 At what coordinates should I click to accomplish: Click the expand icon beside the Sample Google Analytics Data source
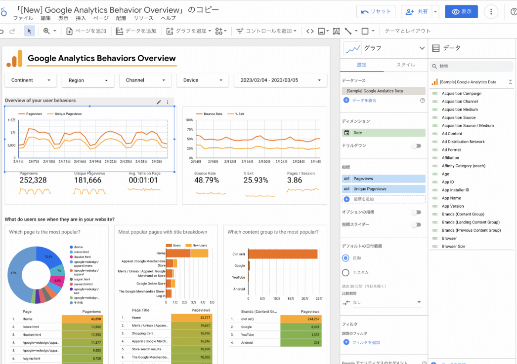click(x=510, y=82)
